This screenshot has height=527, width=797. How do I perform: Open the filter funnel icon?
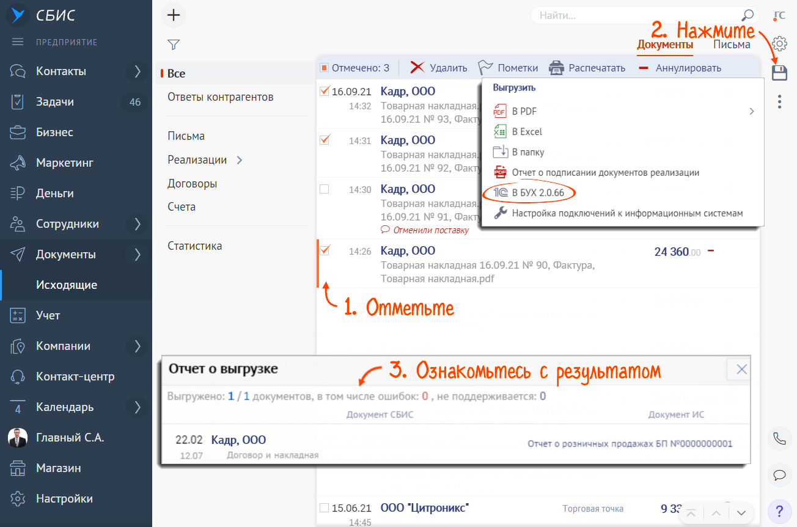(x=174, y=45)
